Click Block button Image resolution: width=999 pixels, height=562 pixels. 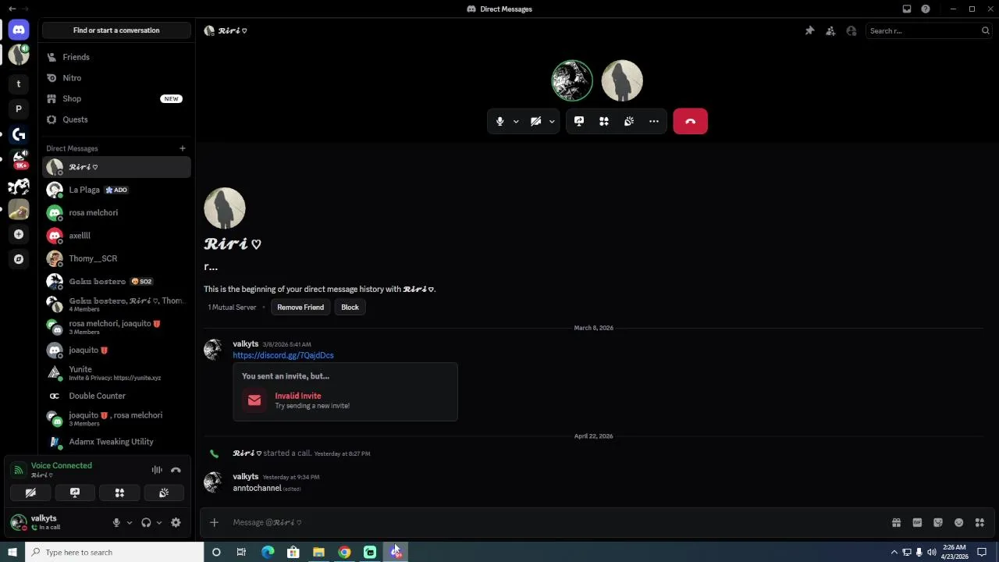(350, 307)
